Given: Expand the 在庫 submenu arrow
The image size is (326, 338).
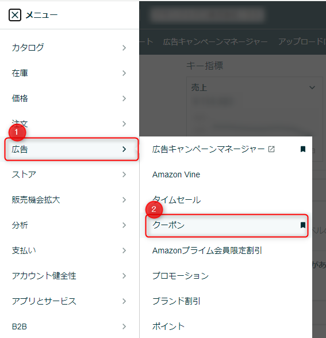Looking at the screenshot, I should point(124,73).
